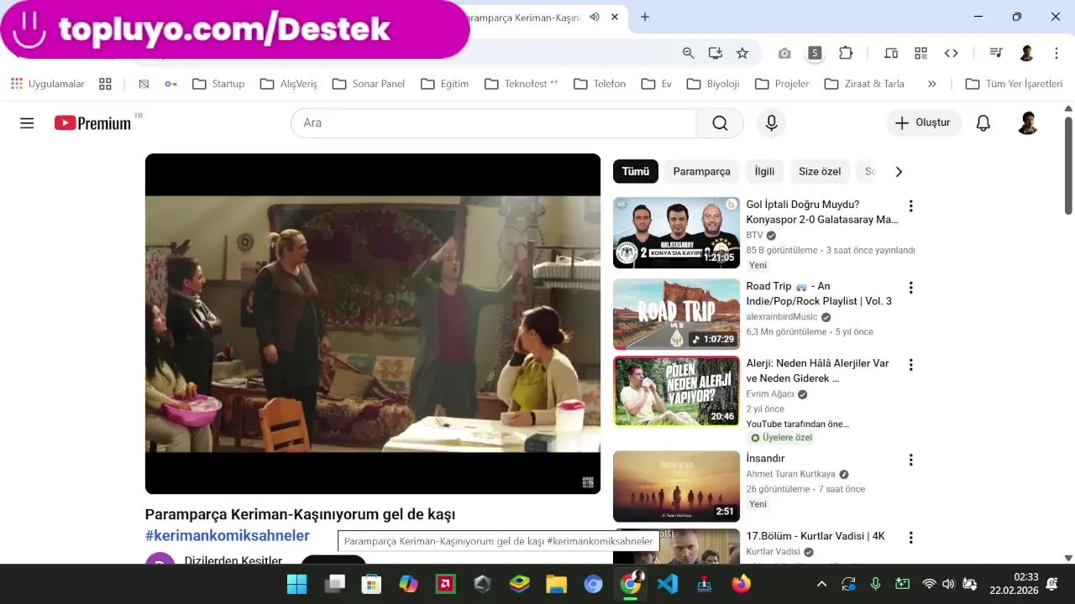Open the Teknofest bookmarks folder
Viewport: 1075px width, 604px height.
pos(522,84)
